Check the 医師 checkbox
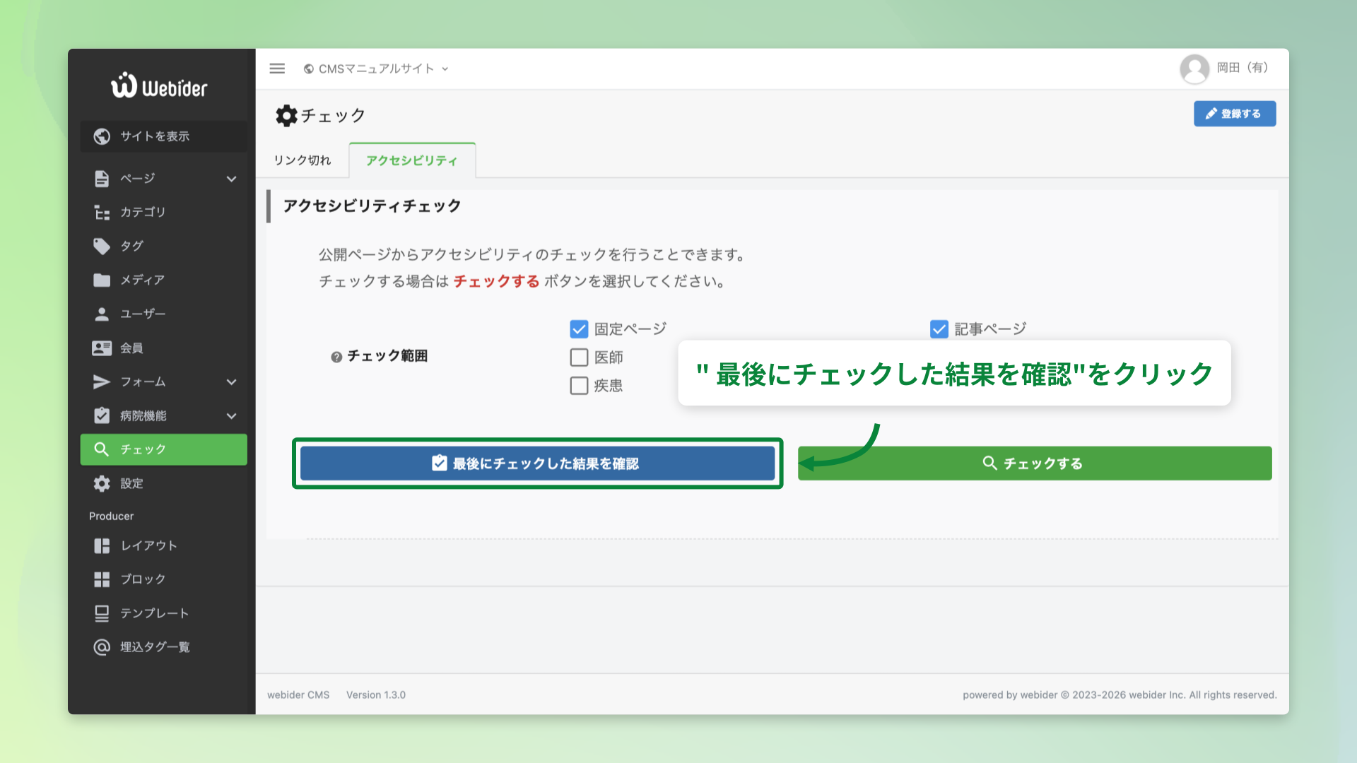The image size is (1357, 763). click(x=579, y=357)
